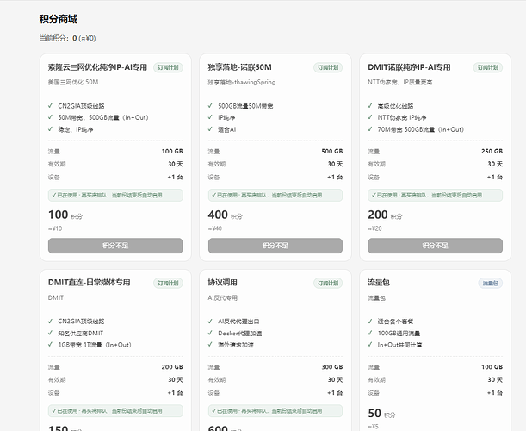Click the checkmark icon beside 70M带宽 500GB流量
The height and width of the screenshot is (431, 526).
click(x=370, y=129)
